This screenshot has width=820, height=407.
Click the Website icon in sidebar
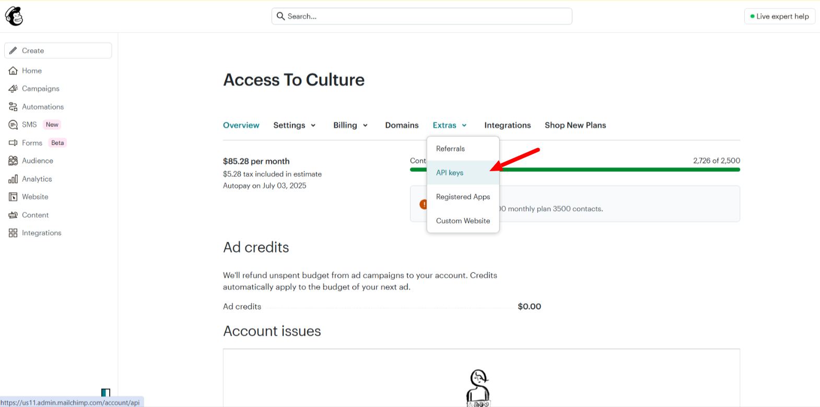[x=13, y=197]
